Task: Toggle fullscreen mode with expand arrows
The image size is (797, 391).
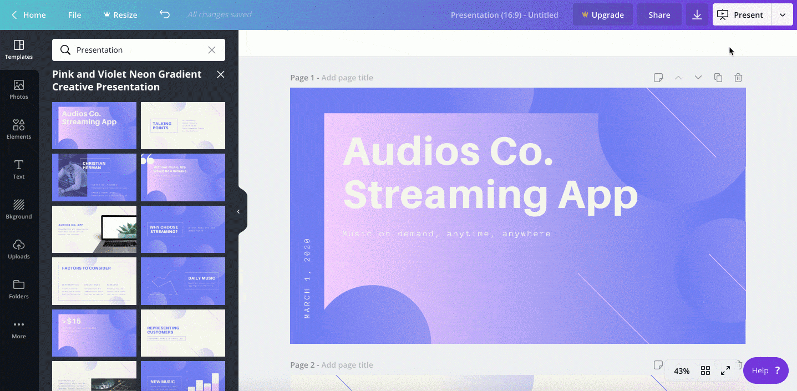Action: [x=725, y=371]
